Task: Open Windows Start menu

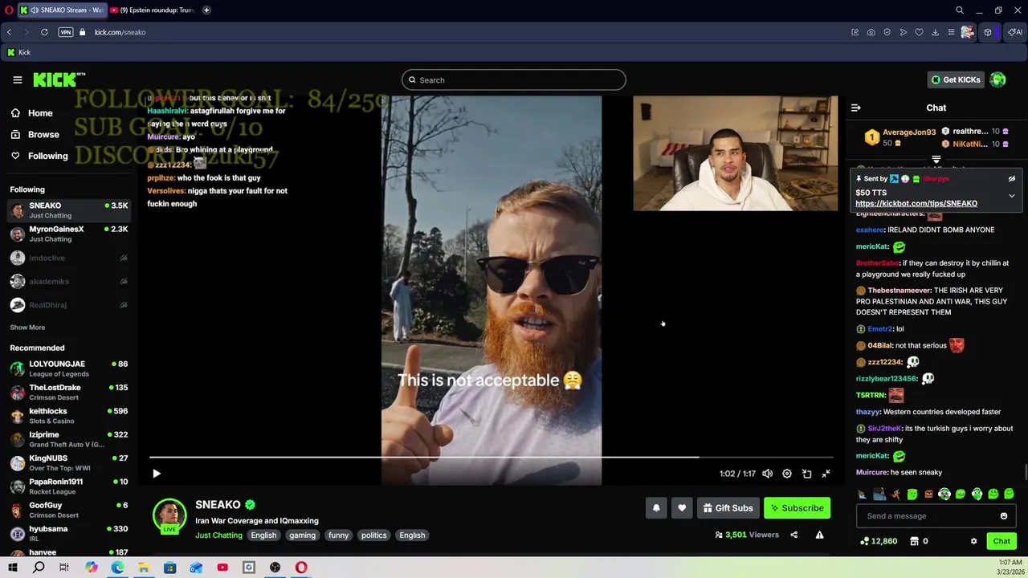Action: click(x=12, y=568)
